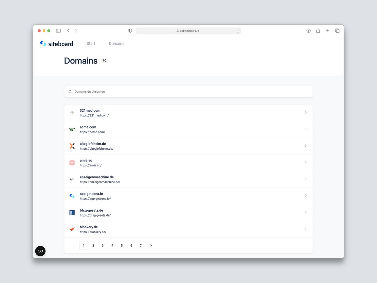The image size is (377, 283).
Task: Expand the amie.so row chevron
Action: pos(306,162)
